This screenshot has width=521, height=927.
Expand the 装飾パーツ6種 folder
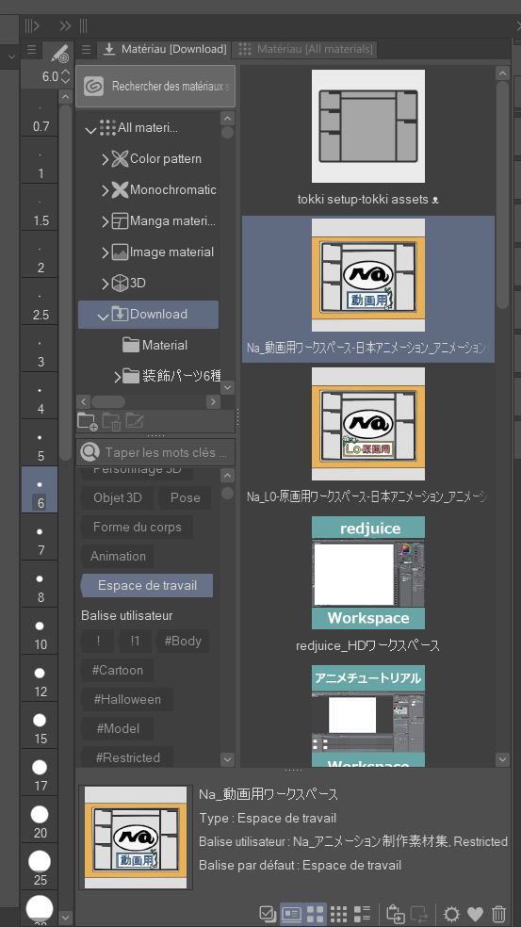(117, 376)
